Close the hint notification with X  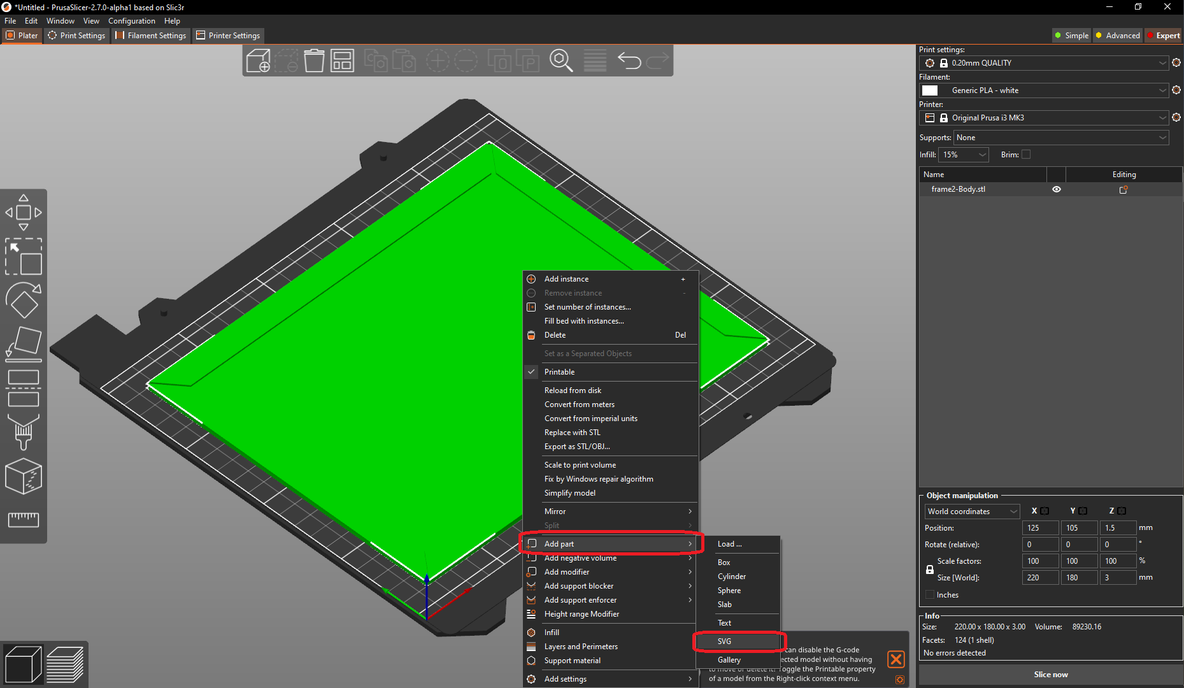pyautogui.click(x=896, y=659)
